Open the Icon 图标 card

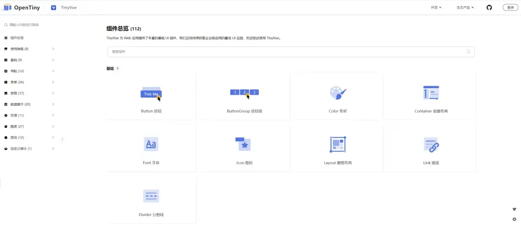(x=245, y=148)
